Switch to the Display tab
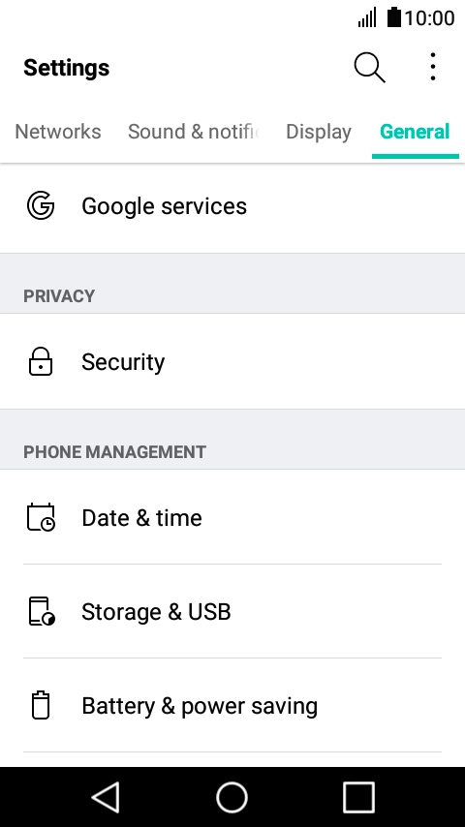 point(319,132)
